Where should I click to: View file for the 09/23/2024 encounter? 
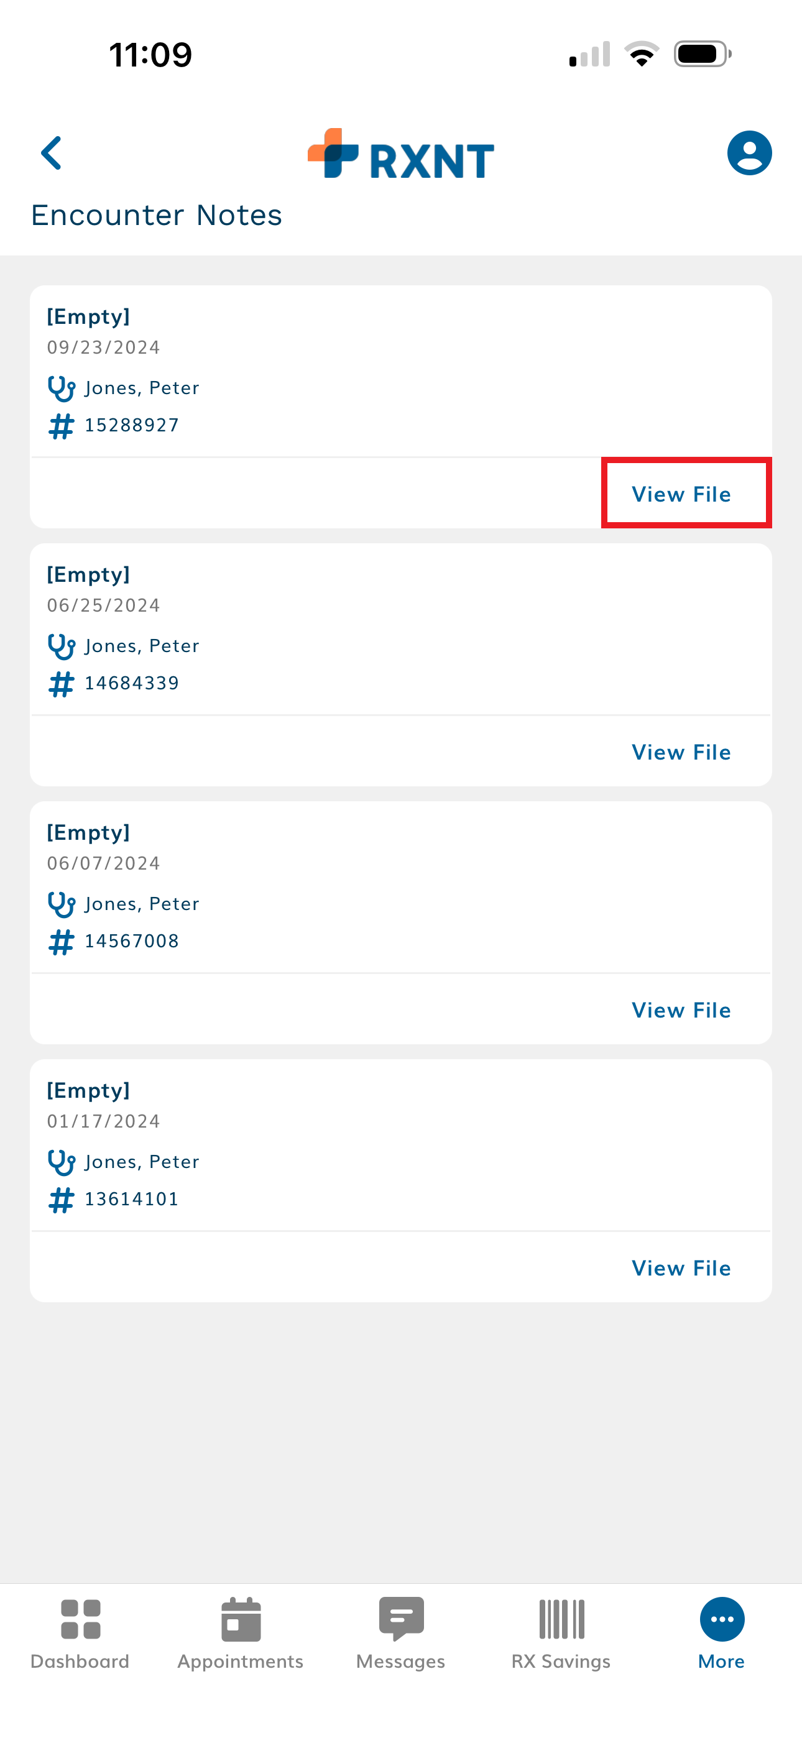coord(681,494)
